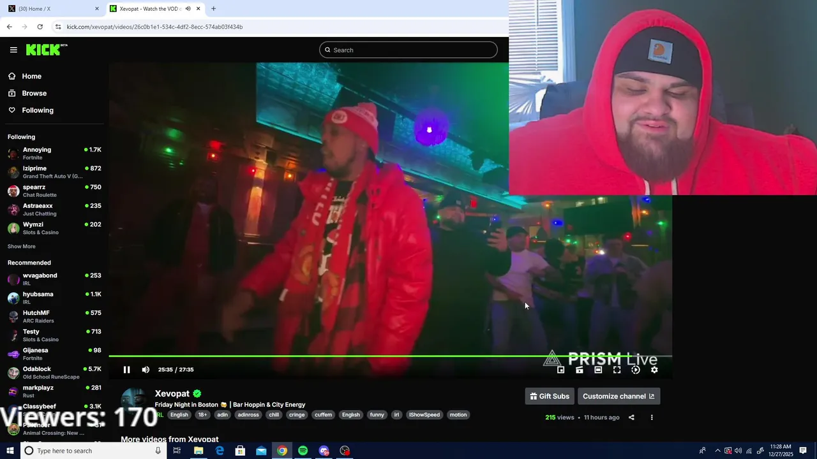Image resolution: width=817 pixels, height=459 pixels.
Task: Select the cuffem tag
Action: coord(324,414)
